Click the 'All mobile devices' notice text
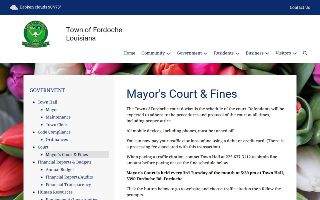The width and height of the screenshot is (320, 200). pos(180,131)
